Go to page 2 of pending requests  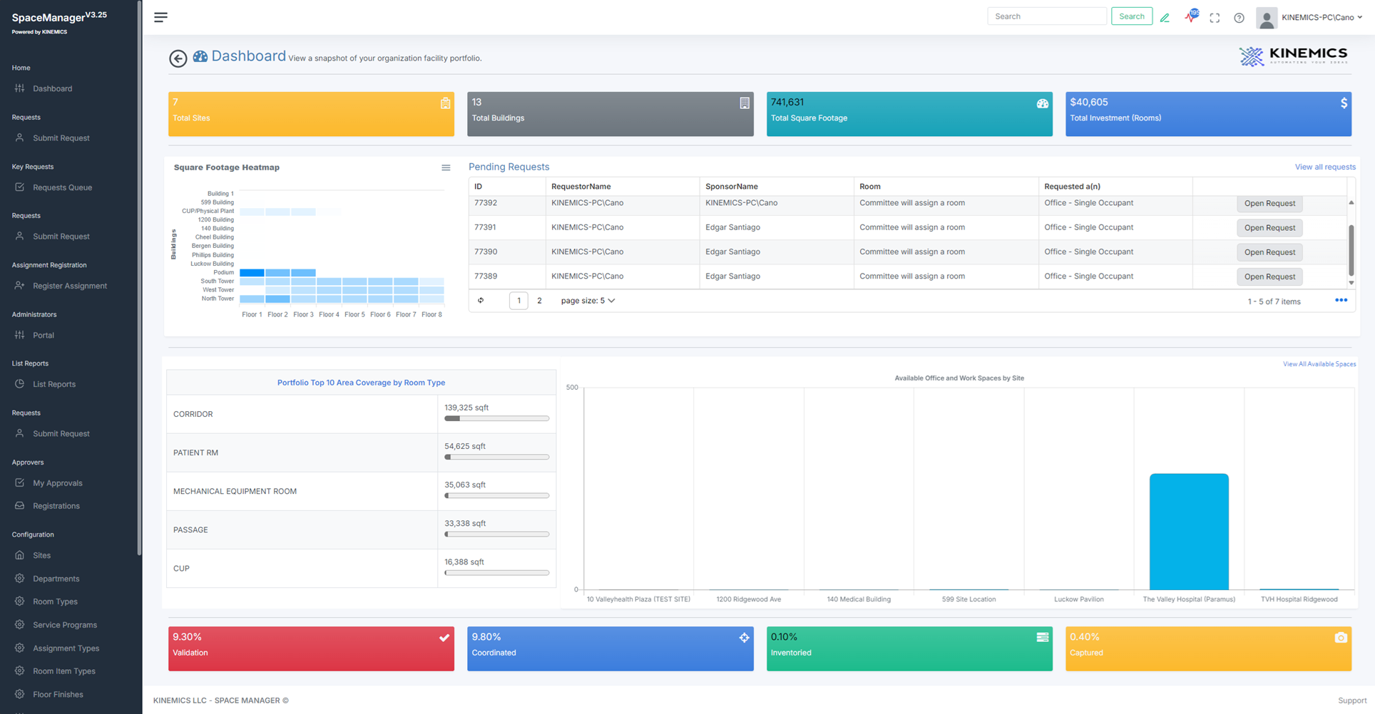(x=539, y=301)
